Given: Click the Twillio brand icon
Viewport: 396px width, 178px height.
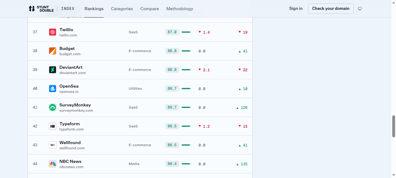Looking at the screenshot, I should pyautogui.click(x=53, y=32).
